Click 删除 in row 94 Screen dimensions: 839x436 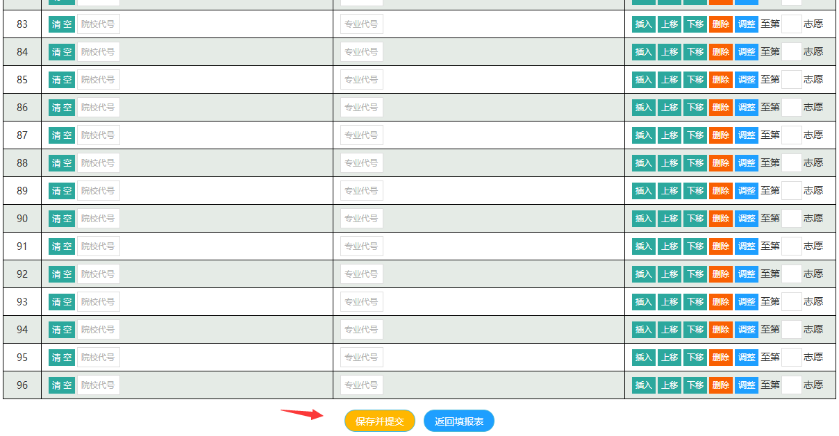[x=721, y=330]
